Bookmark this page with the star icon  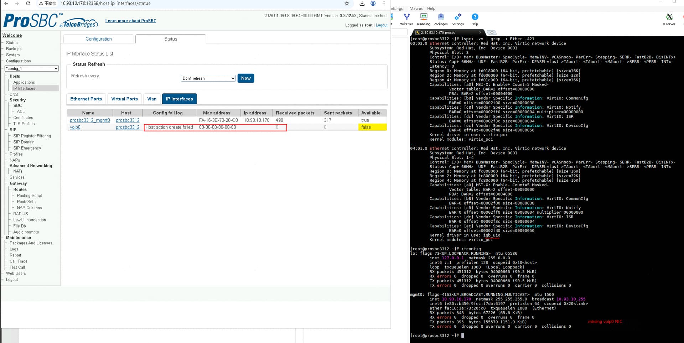(x=347, y=4)
